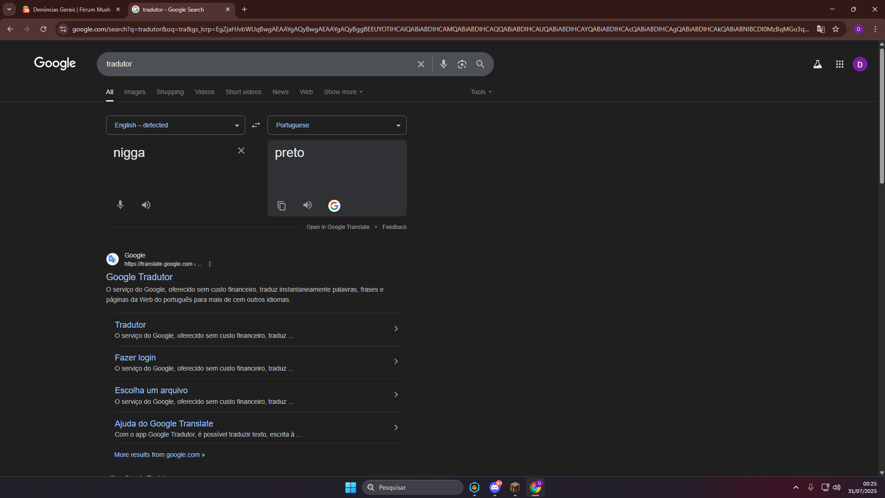
Task: Open the Tools dropdown
Action: click(x=481, y=92)
